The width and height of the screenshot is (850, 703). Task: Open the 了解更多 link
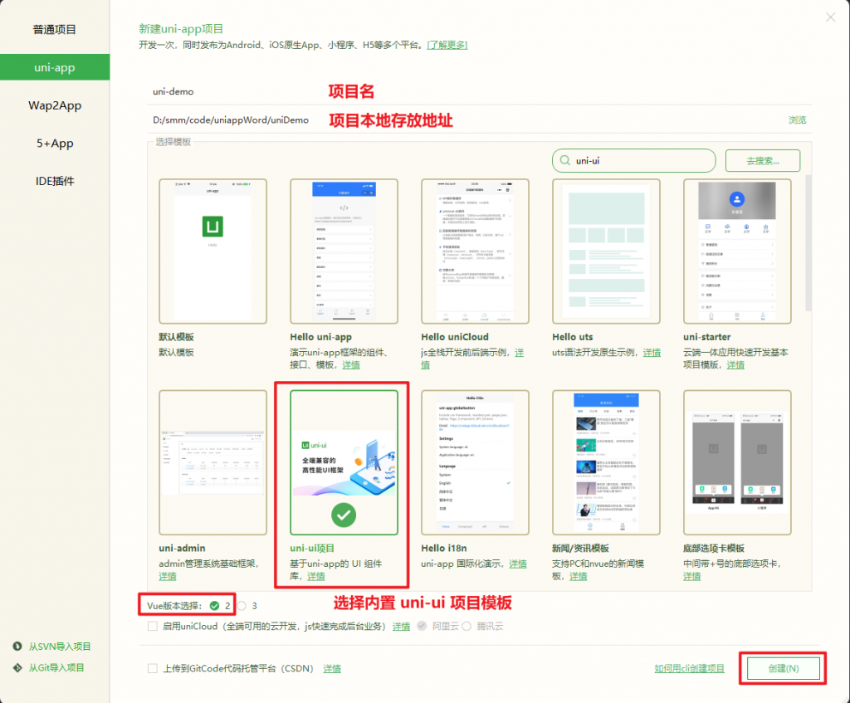point(447,45)
